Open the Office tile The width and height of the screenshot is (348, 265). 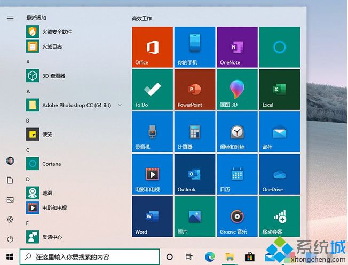[x=152, y=47]
